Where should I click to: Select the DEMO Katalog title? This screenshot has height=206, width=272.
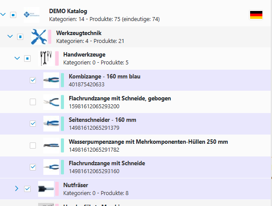point(68,11)
